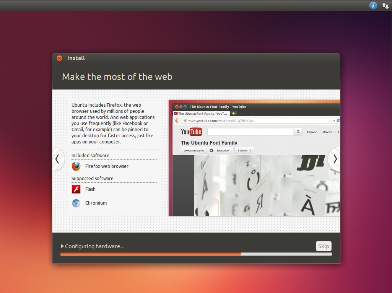Image resolution: width=392 pixels, height=293 pixels.
Task: Click the YouTube search field
Action: point(250,132)
